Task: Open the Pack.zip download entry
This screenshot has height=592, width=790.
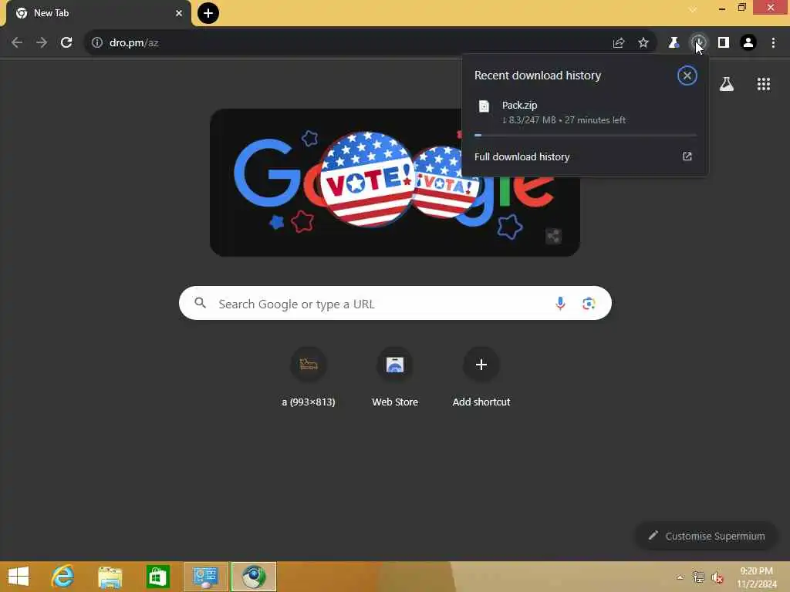Action: click(585, 113)
